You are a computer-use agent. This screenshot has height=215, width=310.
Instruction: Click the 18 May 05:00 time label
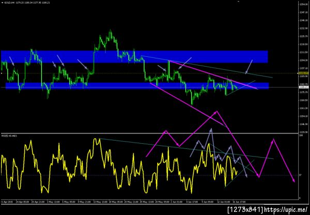tap(115, 202)
